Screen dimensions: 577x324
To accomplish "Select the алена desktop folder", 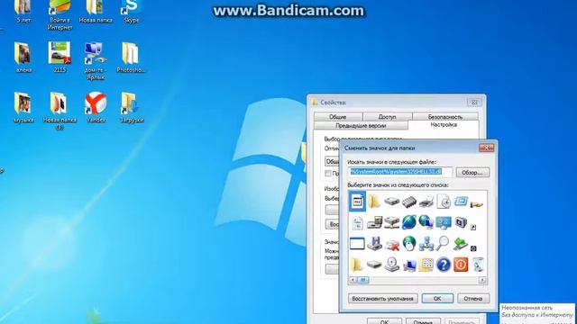I will (23, 58).
